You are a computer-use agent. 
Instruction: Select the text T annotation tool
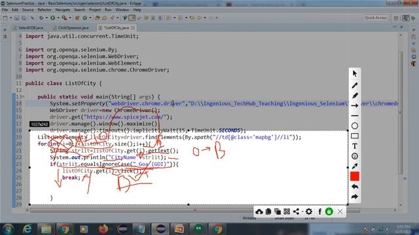[x=355, y=146]
